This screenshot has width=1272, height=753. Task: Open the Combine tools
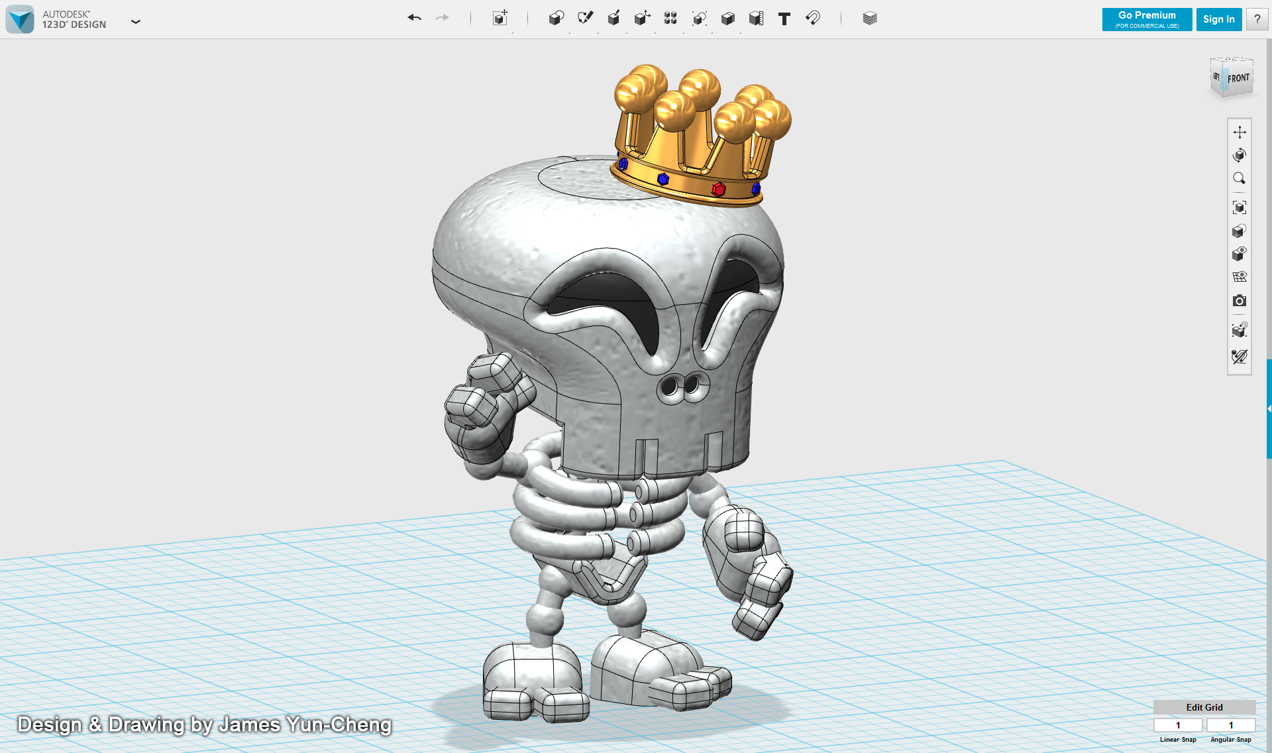(727, 18)
